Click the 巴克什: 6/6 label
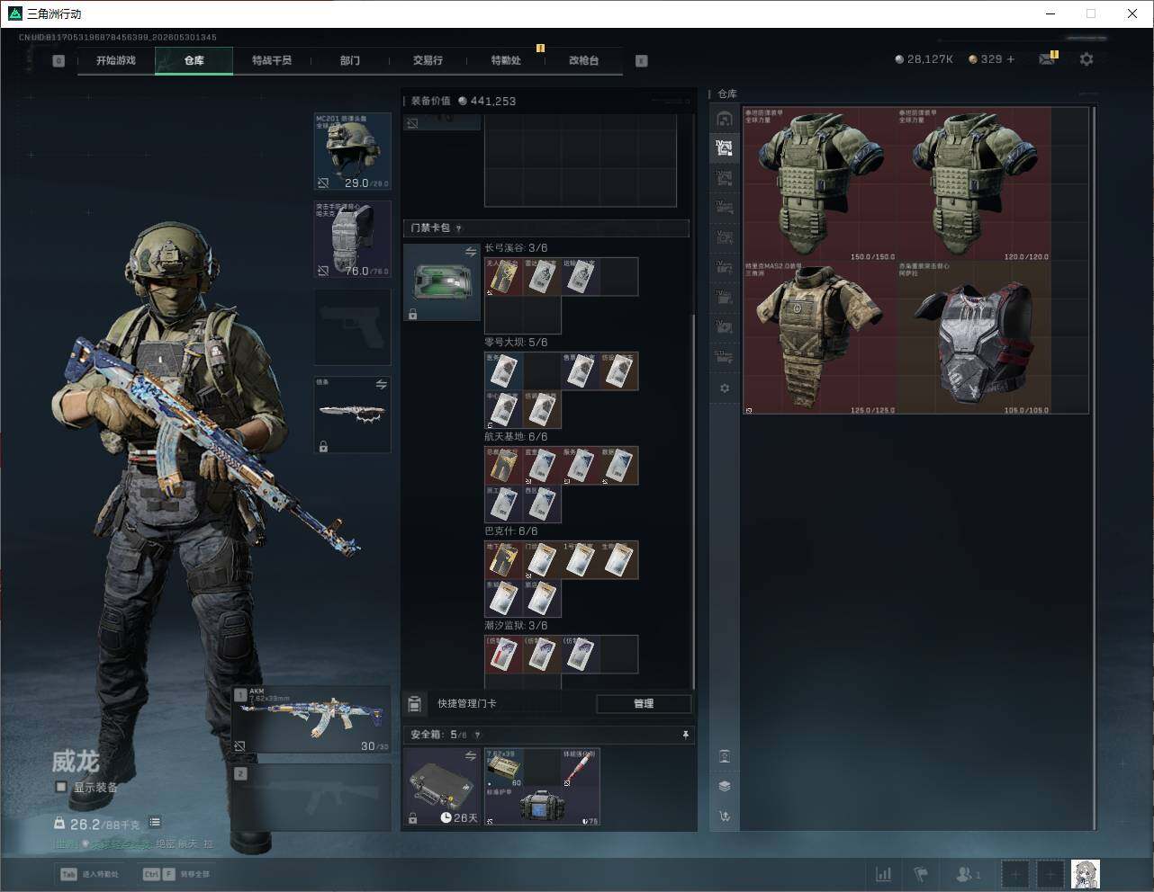Viewport: 1154px width, 892px height. coord(511,531)
